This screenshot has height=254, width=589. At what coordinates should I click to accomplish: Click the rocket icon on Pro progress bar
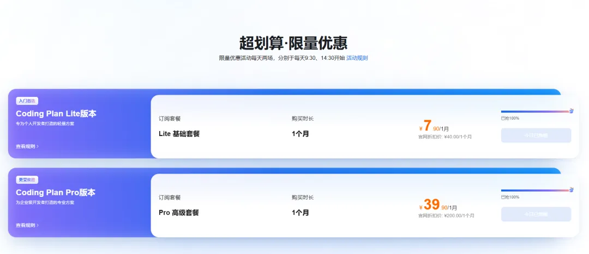click(572, 190)
